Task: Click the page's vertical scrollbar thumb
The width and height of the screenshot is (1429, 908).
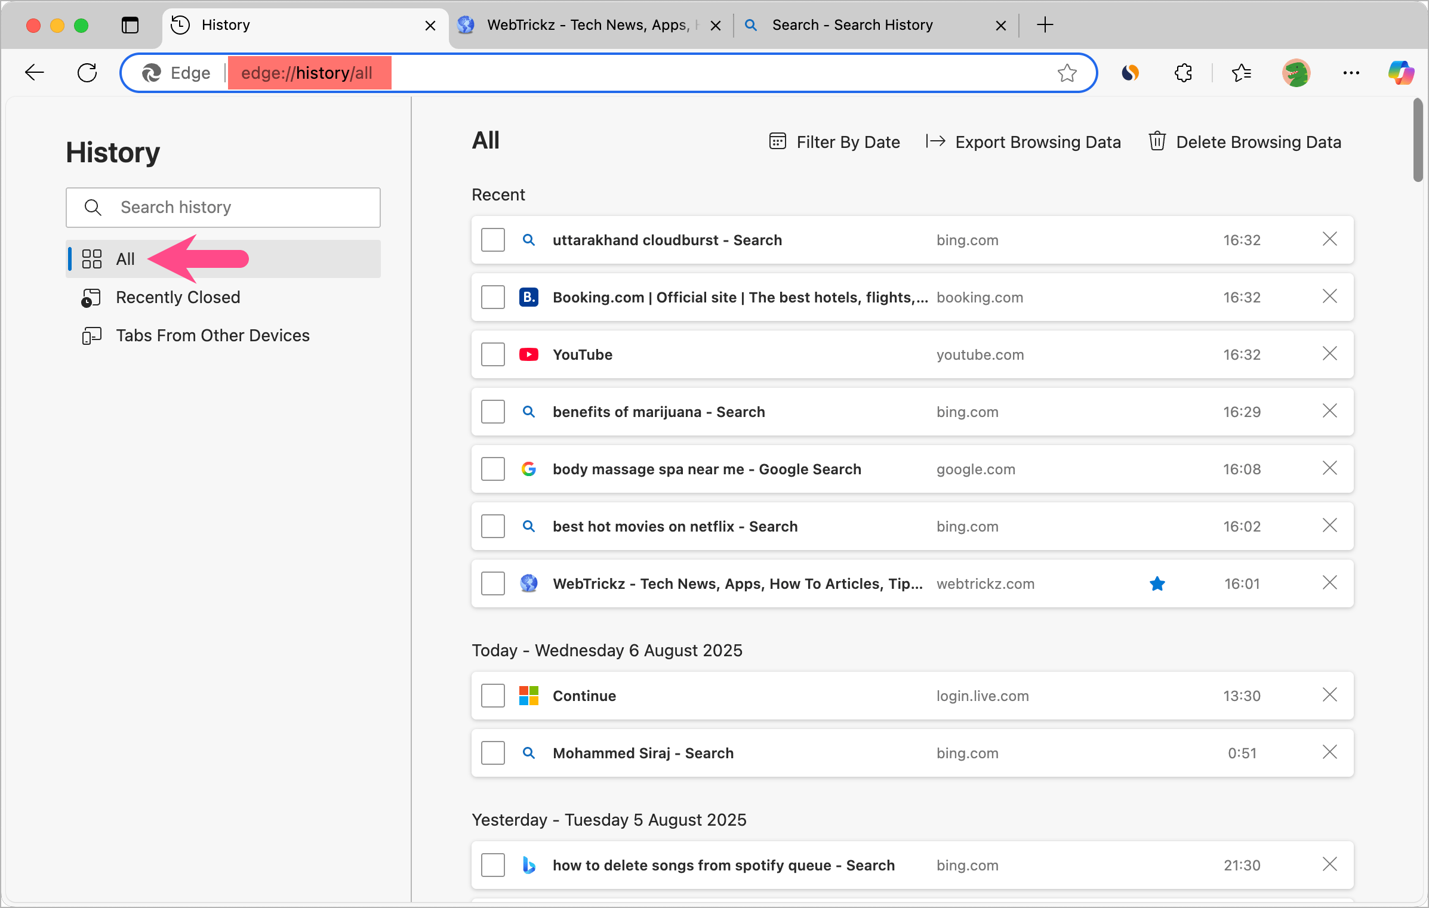Action: [x=1418, y=141]
